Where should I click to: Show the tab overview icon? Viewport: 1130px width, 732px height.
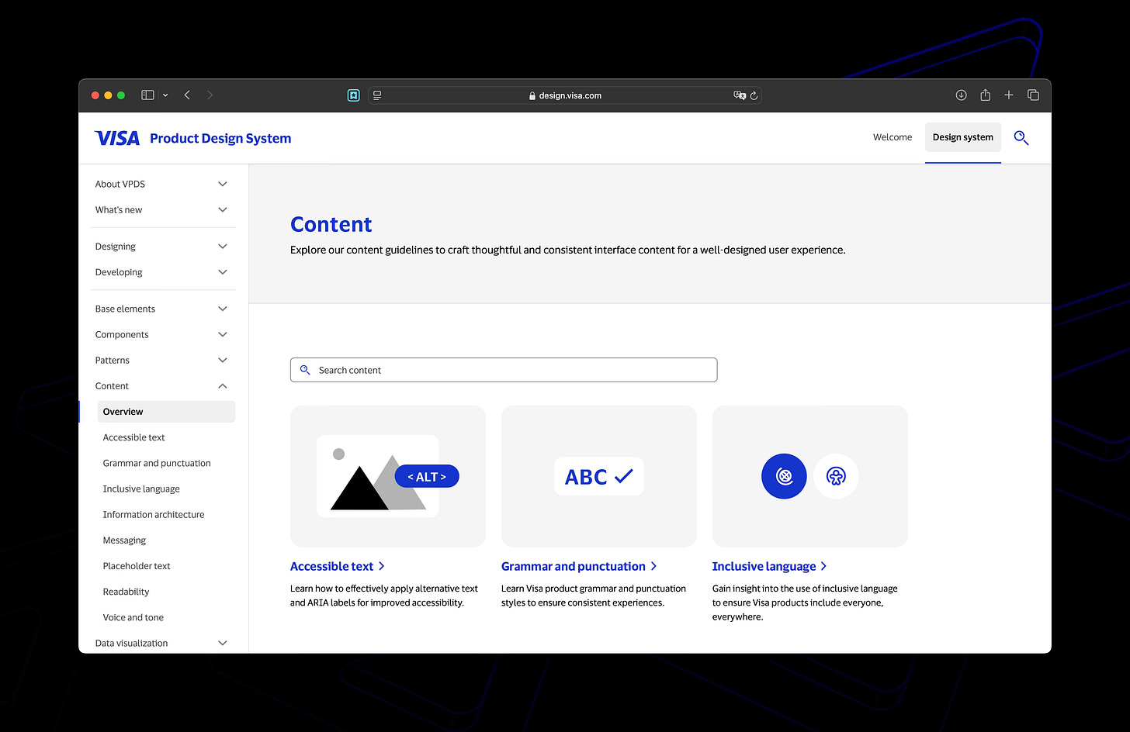(1033, 95)
